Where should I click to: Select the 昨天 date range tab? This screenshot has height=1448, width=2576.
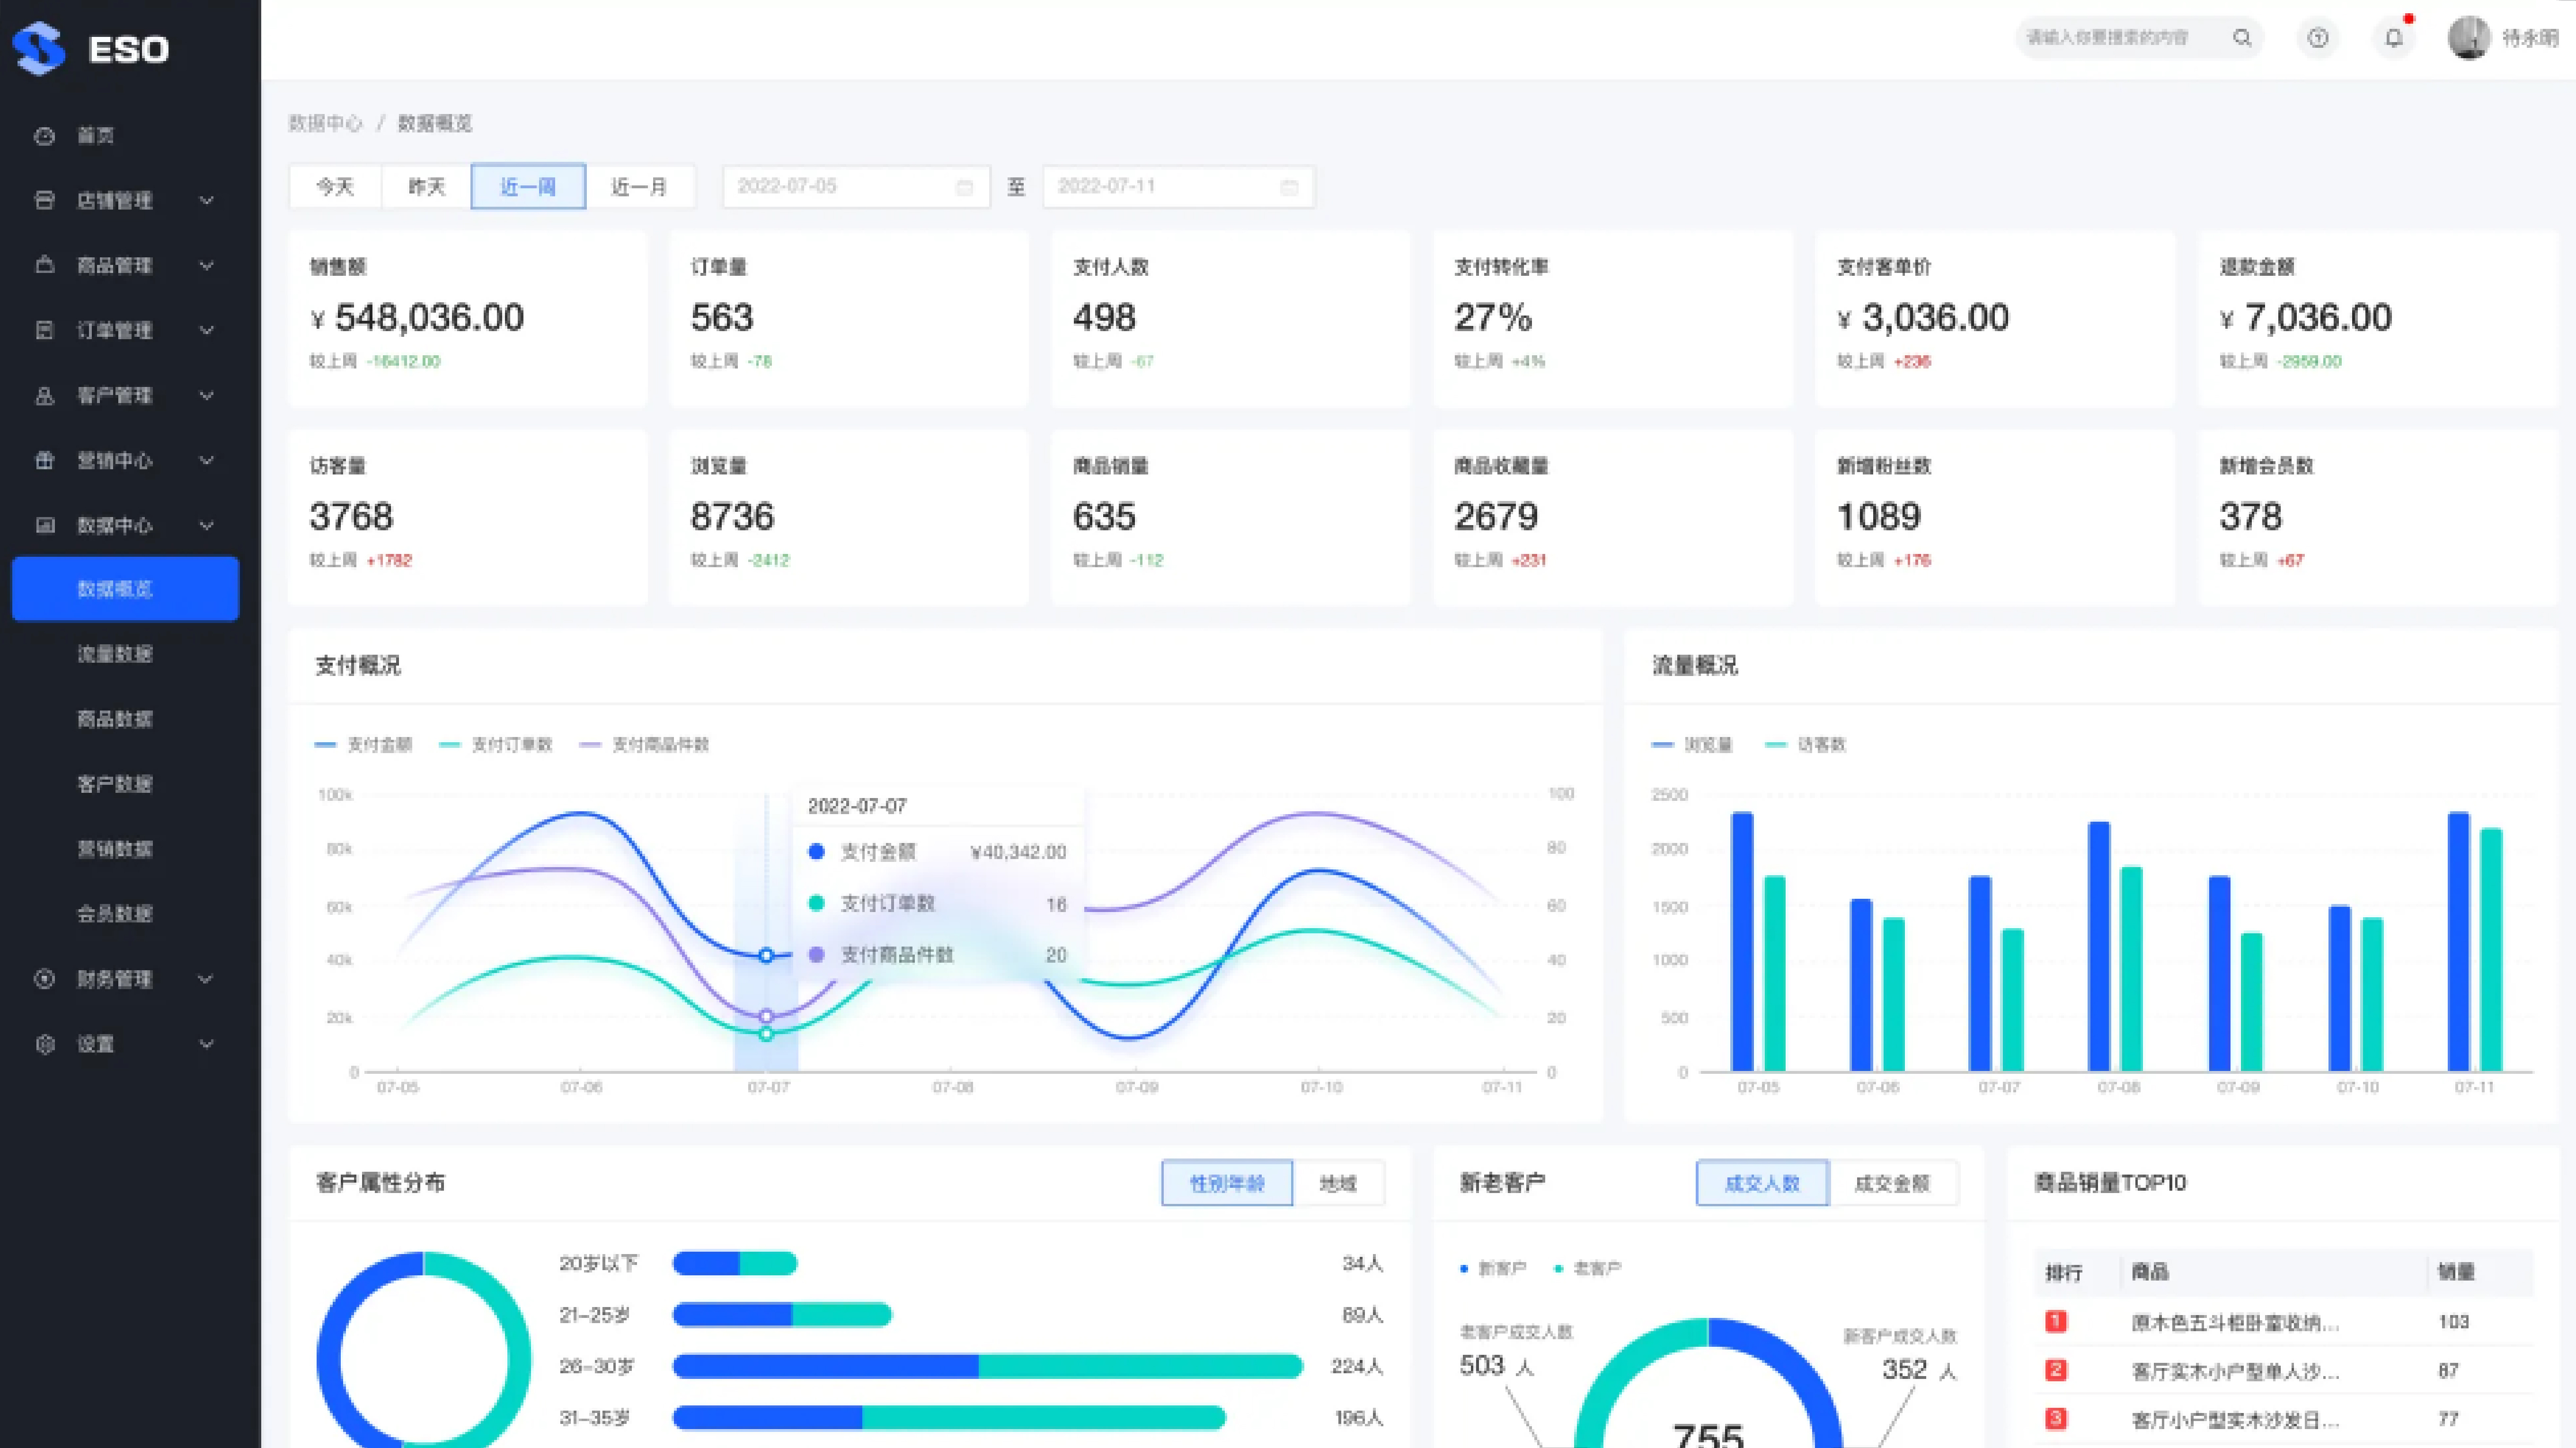[x=427, y=187]
